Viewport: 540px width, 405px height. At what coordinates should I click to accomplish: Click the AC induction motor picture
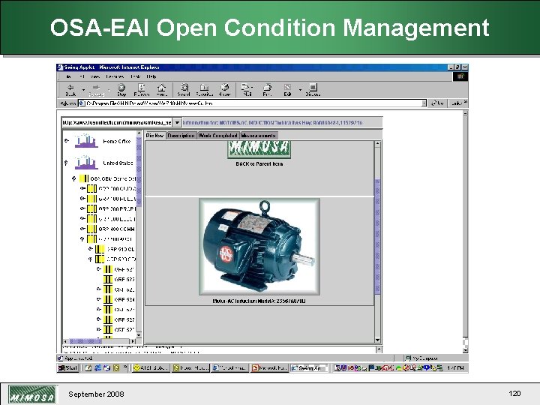point(259,247)
